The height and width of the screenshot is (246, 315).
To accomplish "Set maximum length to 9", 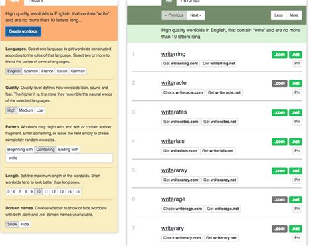I will [x=31, y=191].
